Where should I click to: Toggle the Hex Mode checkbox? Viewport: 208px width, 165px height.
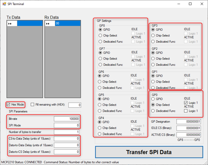point(8,105)
